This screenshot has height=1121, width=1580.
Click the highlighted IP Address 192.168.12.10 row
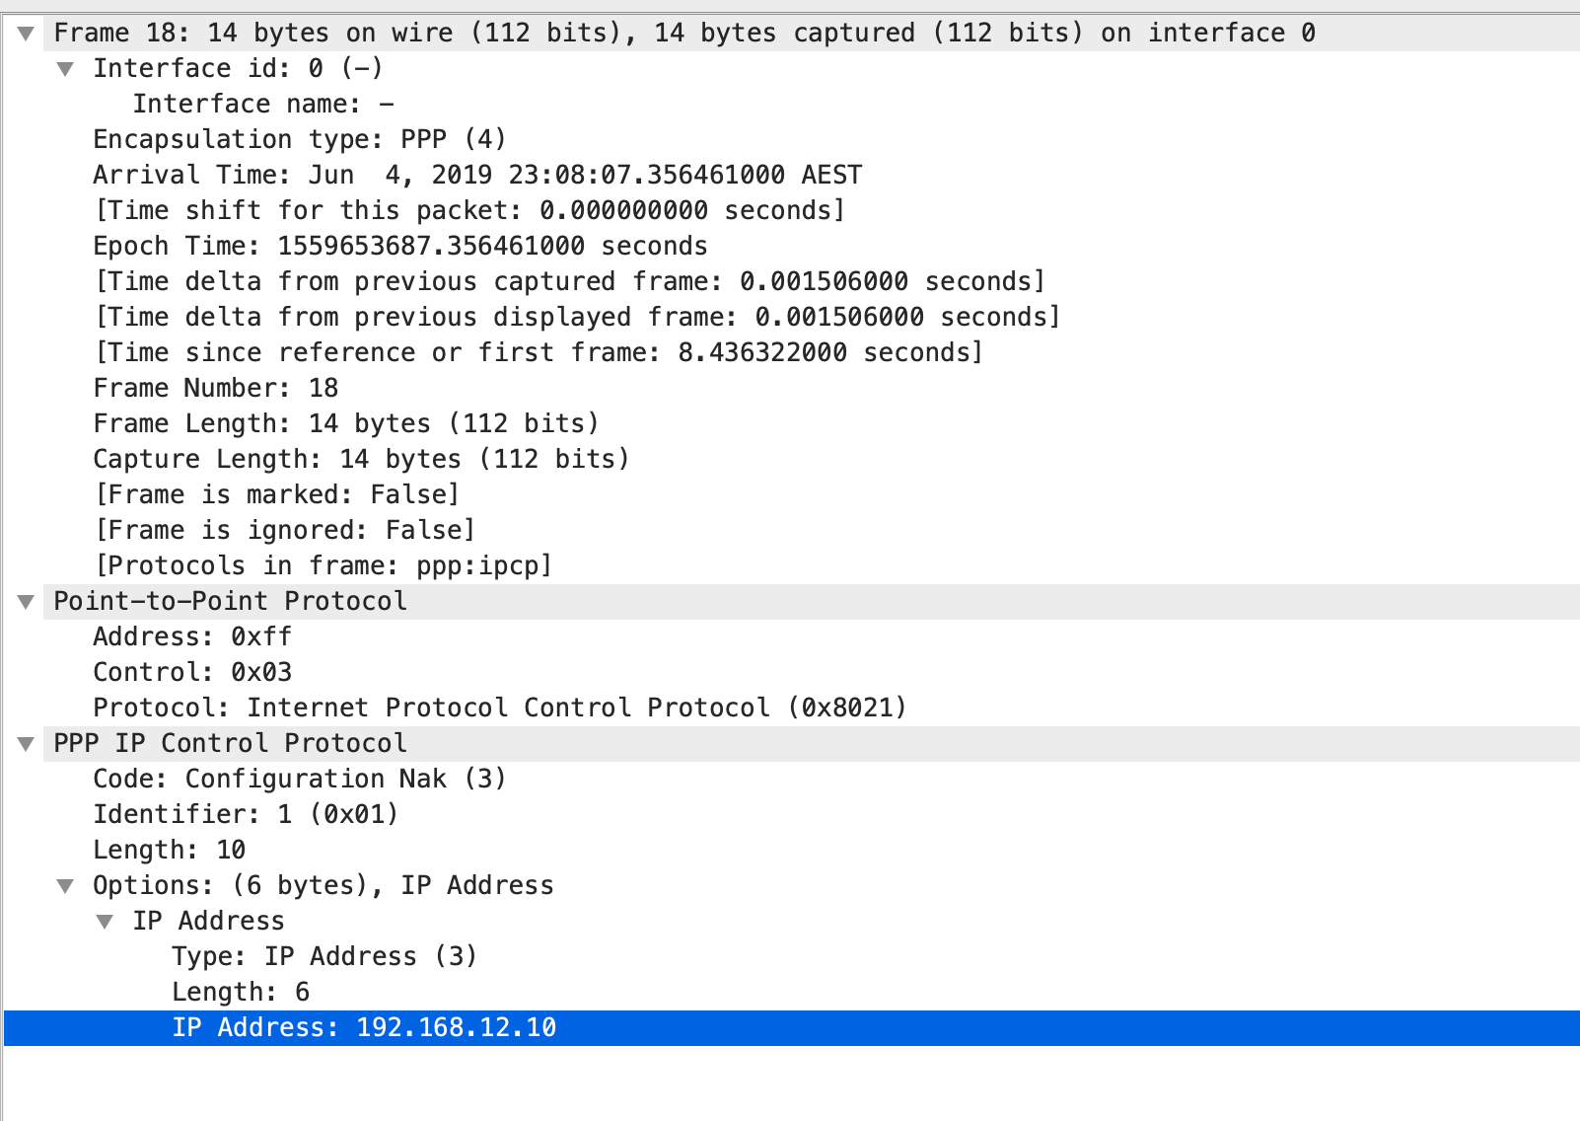point(364,1027)
